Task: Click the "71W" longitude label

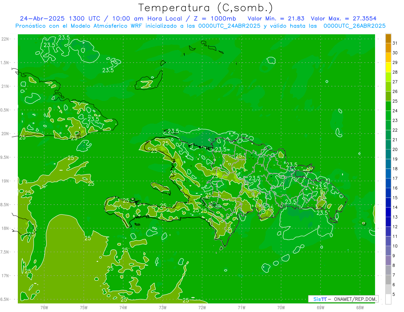Action: tap(241, 307)
